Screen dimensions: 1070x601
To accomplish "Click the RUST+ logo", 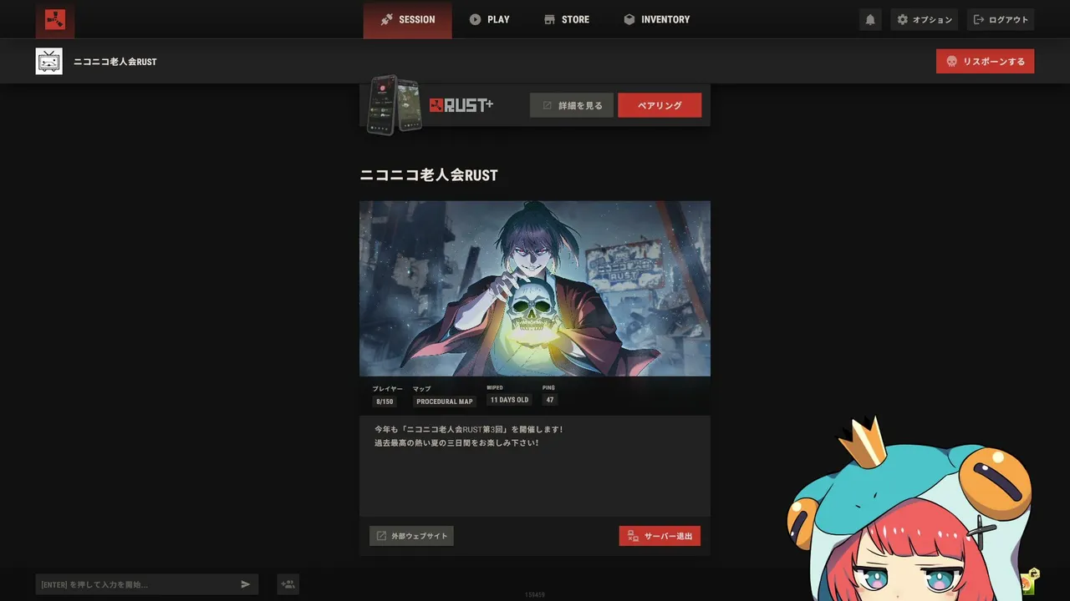I will click(461, 105).
